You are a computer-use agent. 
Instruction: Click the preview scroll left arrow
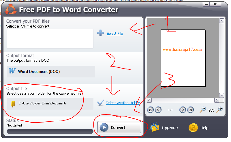coord(149,100)
